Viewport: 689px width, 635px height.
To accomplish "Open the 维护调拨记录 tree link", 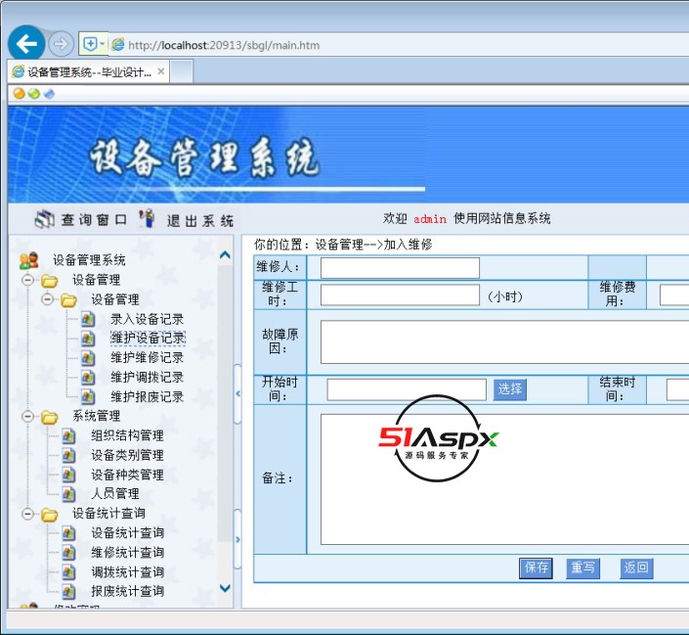I will pyautogui.click(x=148, y=377).
